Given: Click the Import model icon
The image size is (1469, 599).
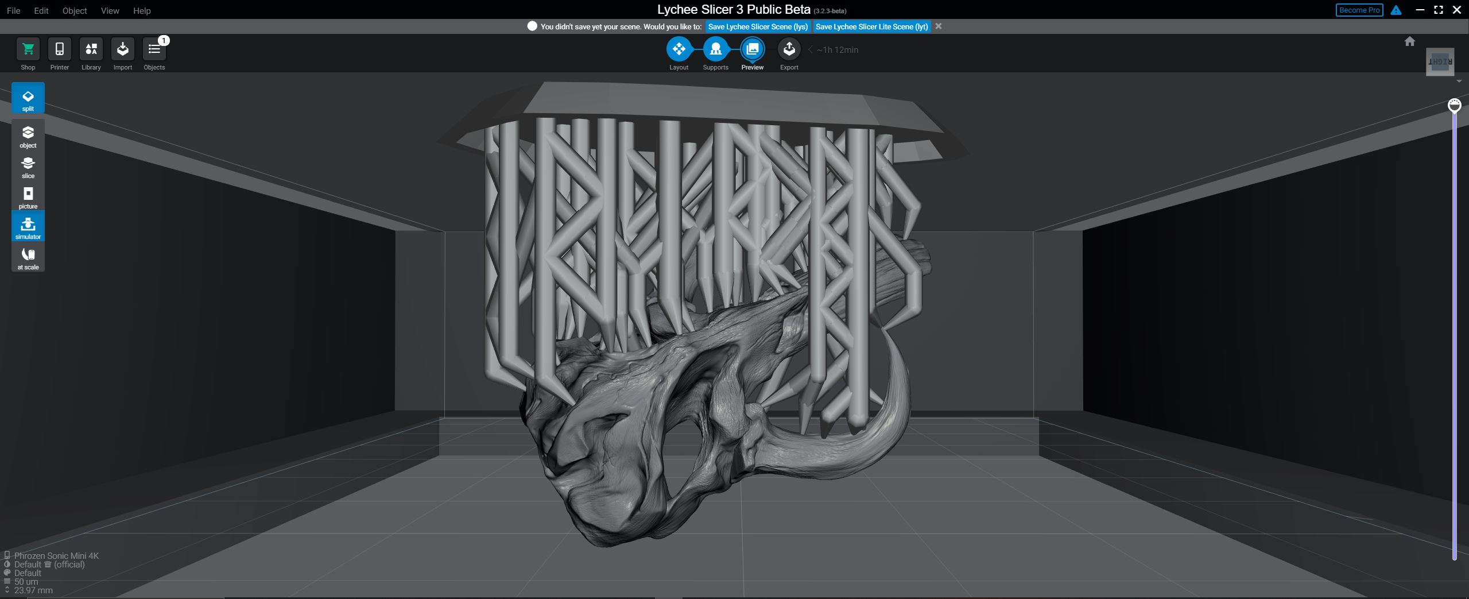Looking at the screenshot, I should click(x=122, y=49).
